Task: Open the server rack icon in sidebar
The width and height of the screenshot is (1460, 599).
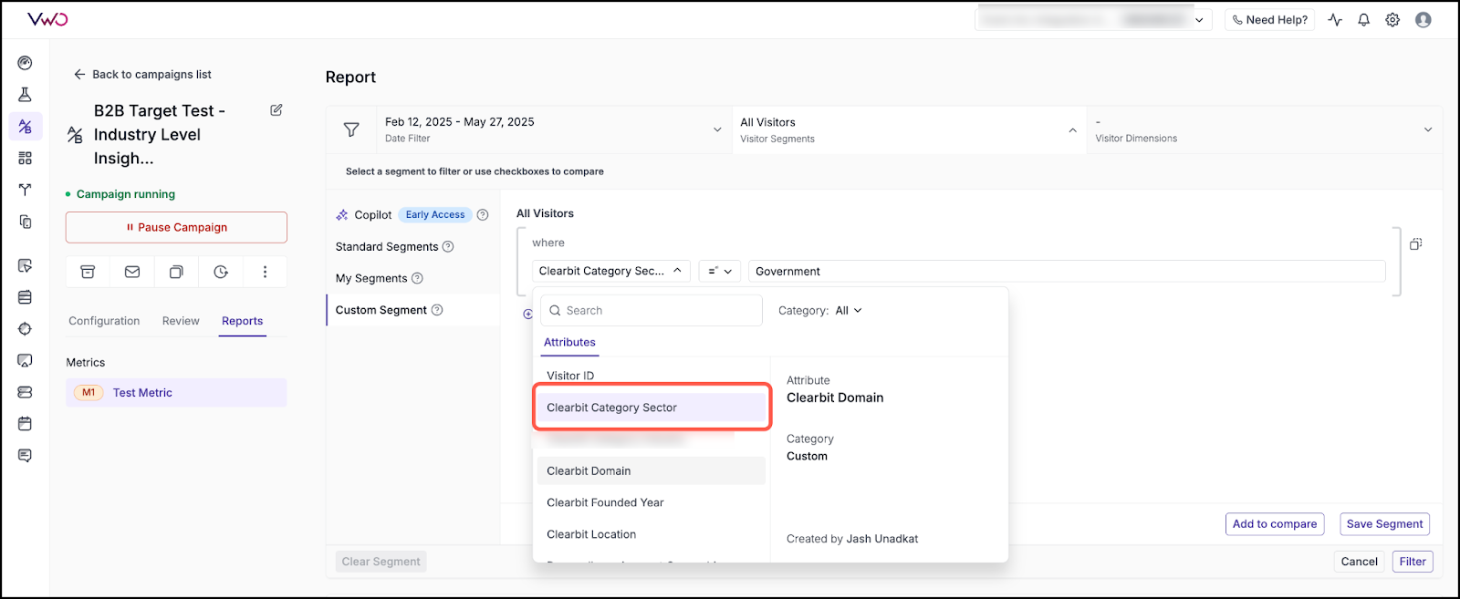Action: click(x=25, y=392)
